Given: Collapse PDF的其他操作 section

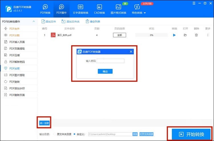Looking at the screenshot, I should click(34, 21).
